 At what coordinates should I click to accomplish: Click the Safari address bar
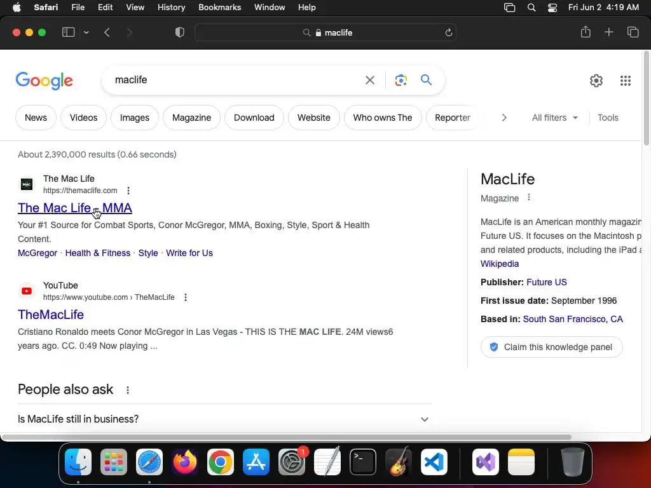pyautogui.click(x=325, y=32)
